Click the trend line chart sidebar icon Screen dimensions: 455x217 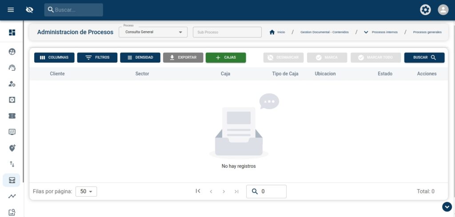(x=12, y=196)
